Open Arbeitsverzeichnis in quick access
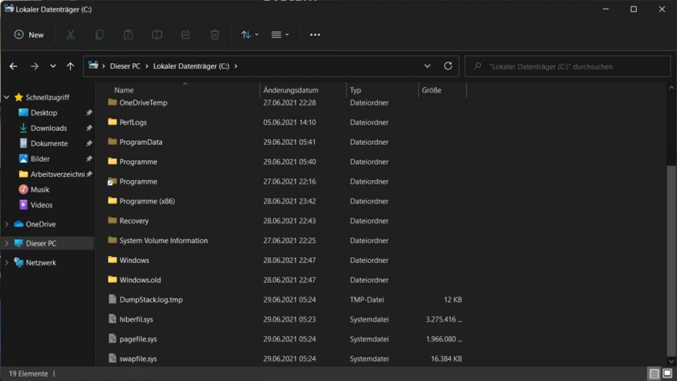Image resolution: width=677 pixels, height=381 pixels. coord(57,174)
